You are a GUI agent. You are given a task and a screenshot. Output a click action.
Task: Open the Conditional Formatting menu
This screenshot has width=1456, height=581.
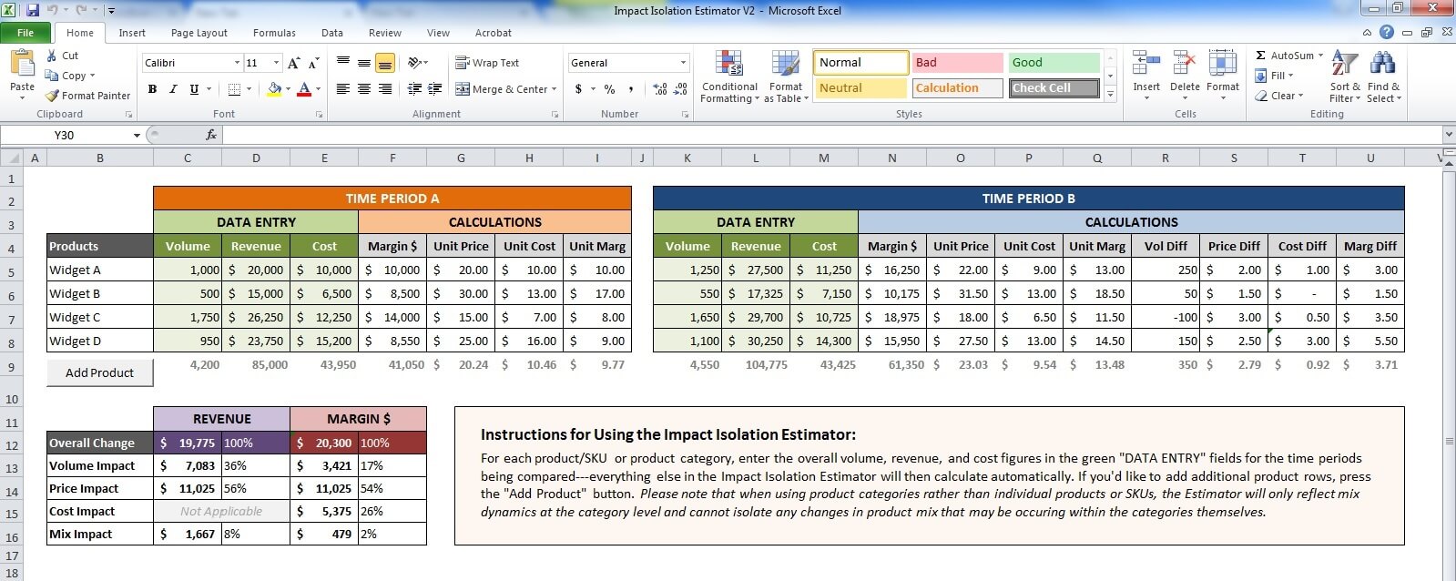(729, 76)
